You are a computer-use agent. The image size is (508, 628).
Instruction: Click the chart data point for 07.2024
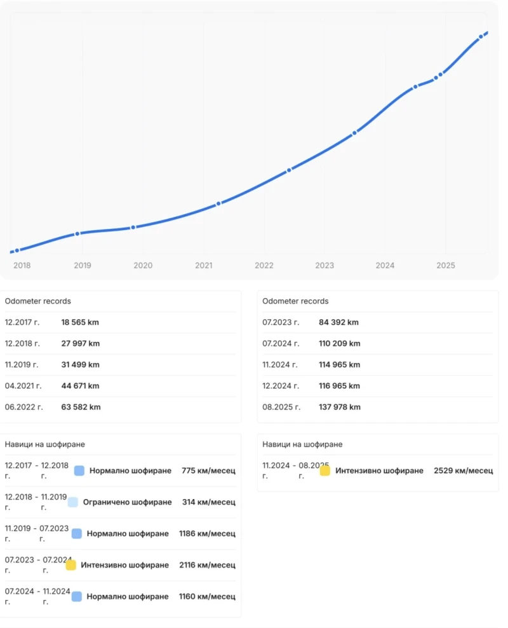pyautogui.click(x=415, y=86)
